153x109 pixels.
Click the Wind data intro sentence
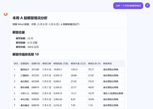[x=46, y=24]
